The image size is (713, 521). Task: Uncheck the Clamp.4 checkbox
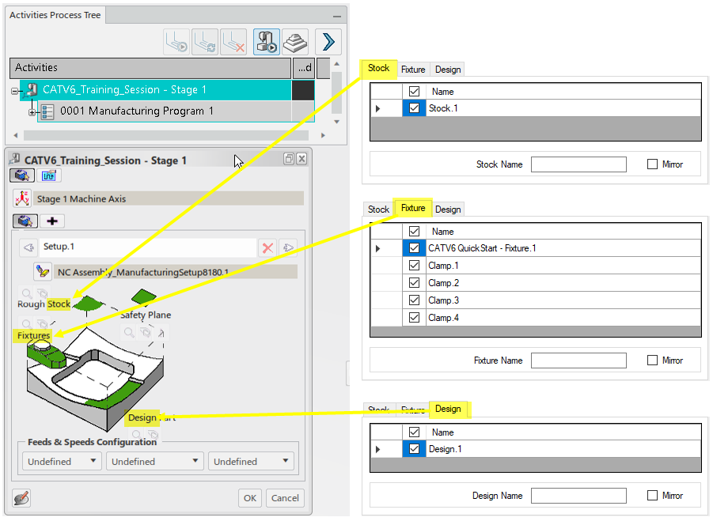click(x=414, y=318)
